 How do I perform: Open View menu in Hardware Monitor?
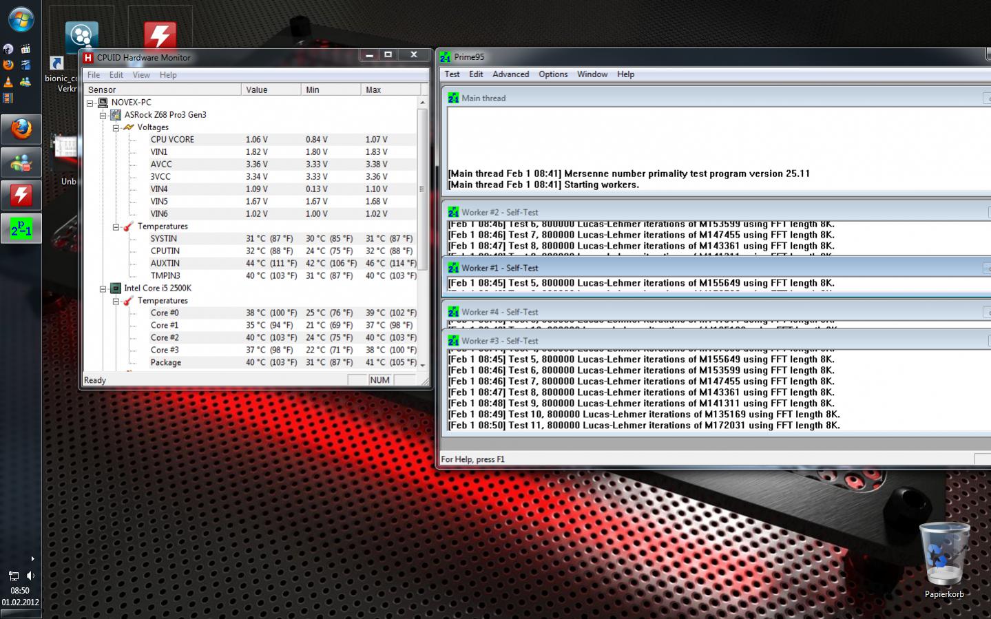click(x=141, y=75)
